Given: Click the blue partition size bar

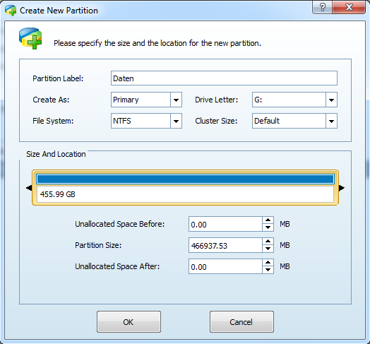Looking at the screenshot, I should [185, 179].
